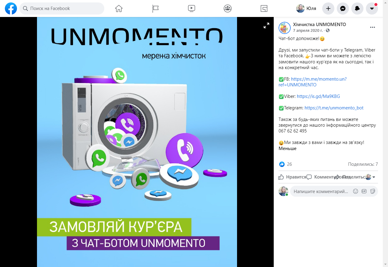
Task: Open Хімчистка UNMOMENTO page name
Action: point(319,25)
